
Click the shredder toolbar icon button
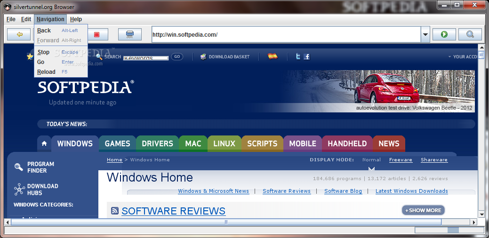130,34
